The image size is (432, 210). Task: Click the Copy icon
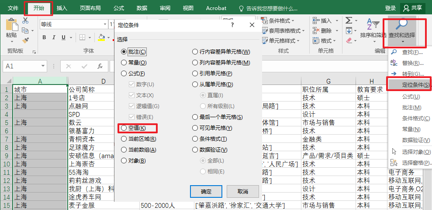pos(25,30)
